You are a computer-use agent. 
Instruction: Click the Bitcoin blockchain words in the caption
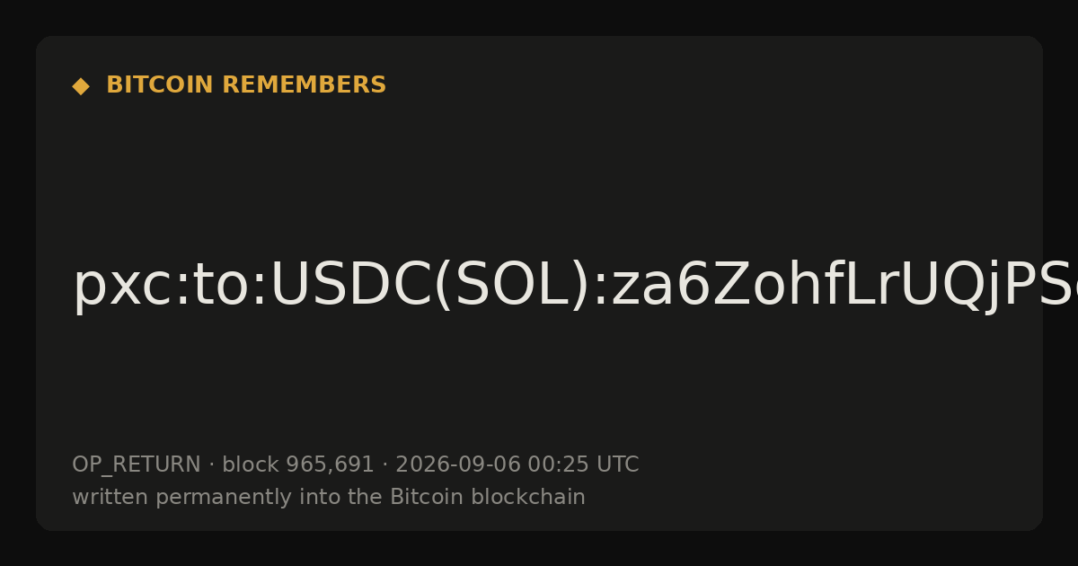[488, 497]
